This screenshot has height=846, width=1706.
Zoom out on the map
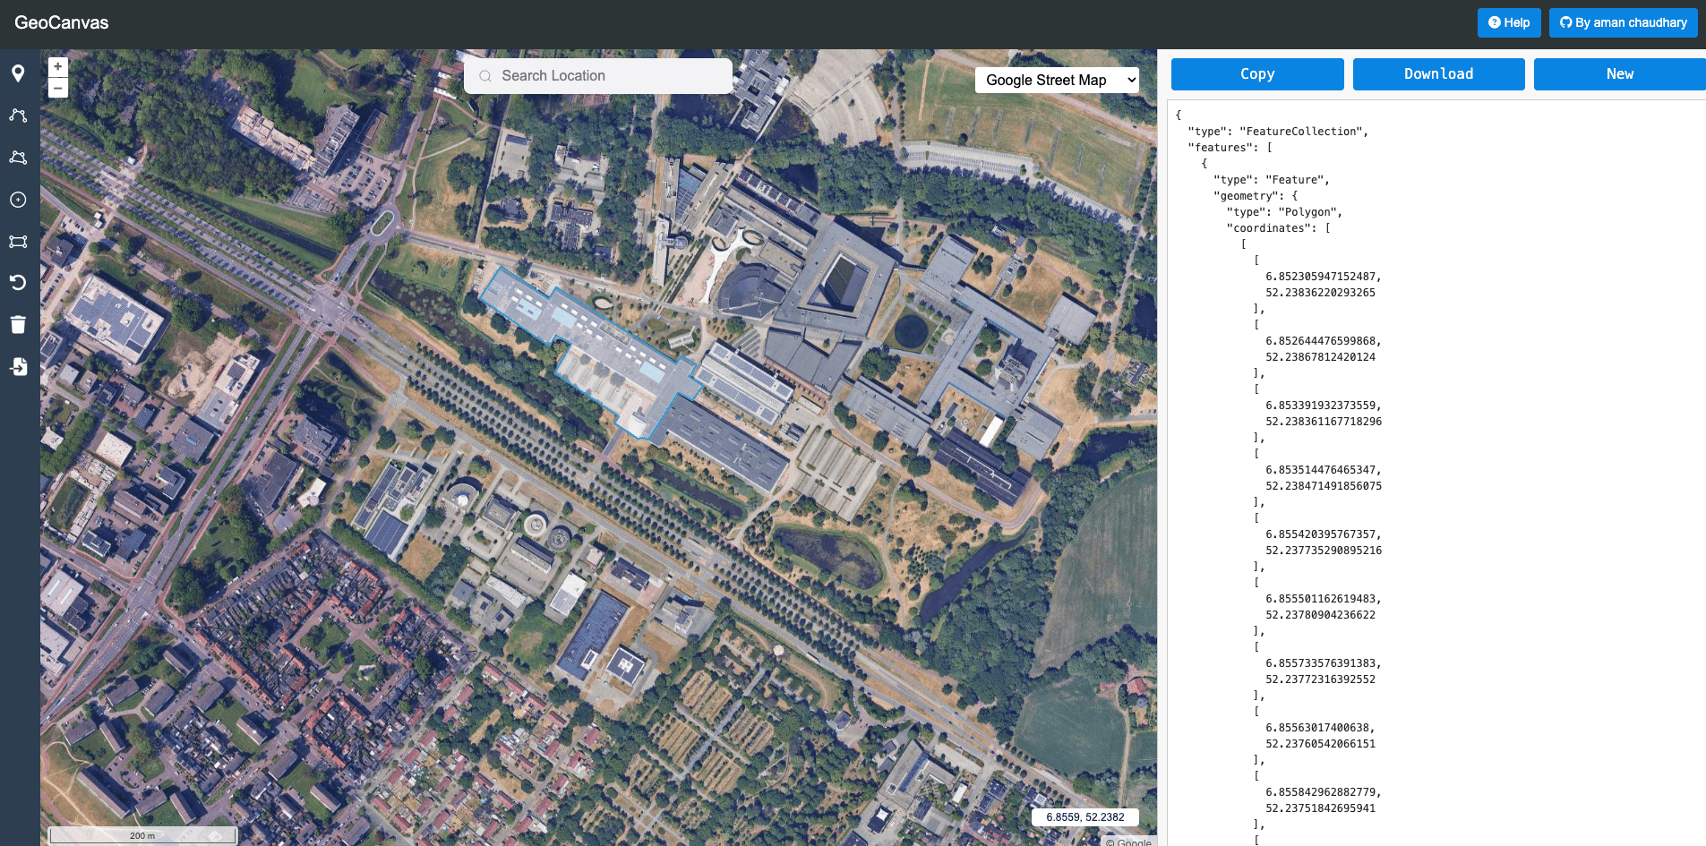coord(58,88)
